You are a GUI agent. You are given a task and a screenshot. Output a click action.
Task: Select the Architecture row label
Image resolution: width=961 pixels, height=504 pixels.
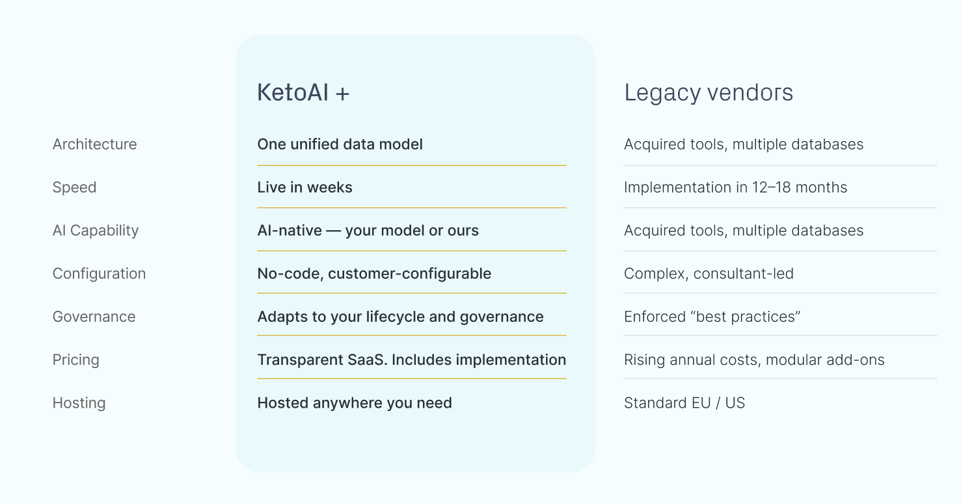(95, 144)
